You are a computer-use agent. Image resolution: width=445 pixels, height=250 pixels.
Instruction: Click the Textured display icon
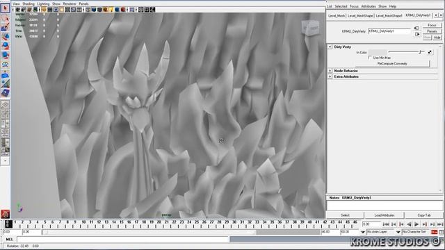pos(105,10)
